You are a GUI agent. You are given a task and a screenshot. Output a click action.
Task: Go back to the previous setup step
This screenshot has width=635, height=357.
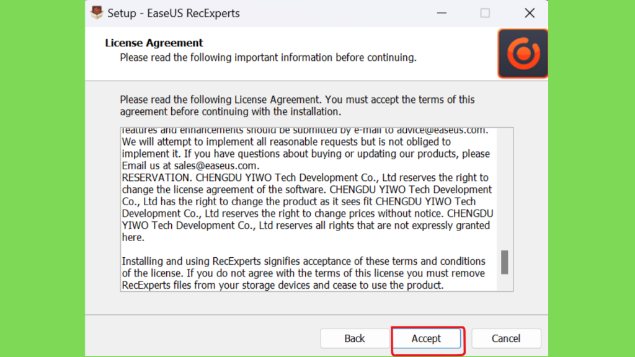[354, 338]
